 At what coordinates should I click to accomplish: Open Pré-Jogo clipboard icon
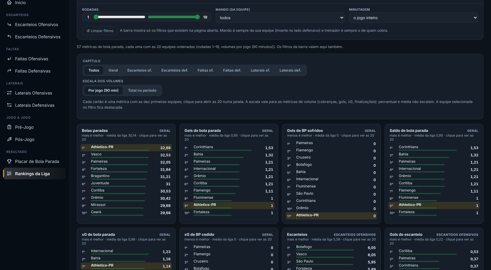point(9,127)
